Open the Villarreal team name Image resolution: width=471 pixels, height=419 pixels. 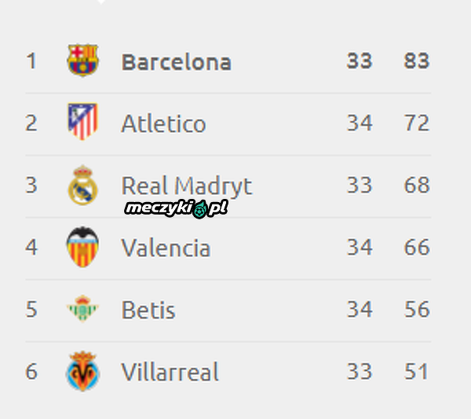[170, 372]
